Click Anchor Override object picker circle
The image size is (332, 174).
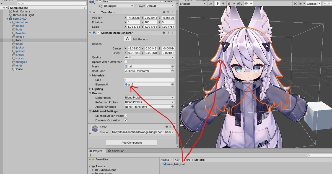[173, 107]
